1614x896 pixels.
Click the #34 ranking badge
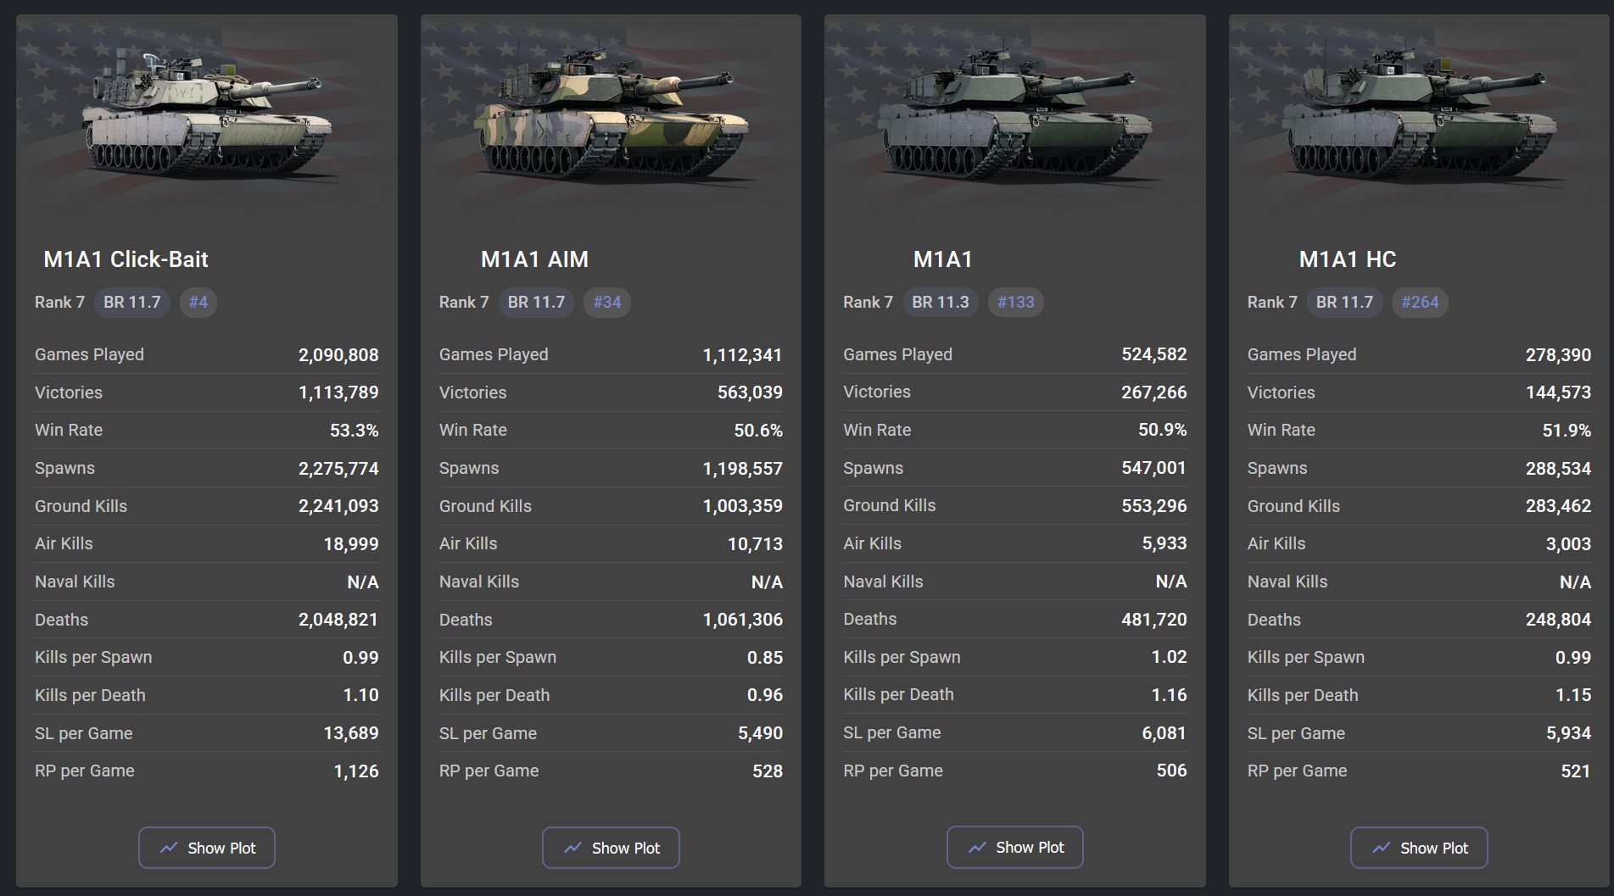tap(607, 303)
